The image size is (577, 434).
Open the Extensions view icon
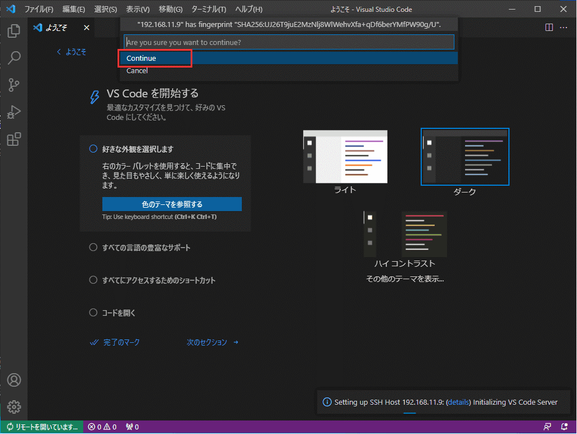[x=13, y=139]
